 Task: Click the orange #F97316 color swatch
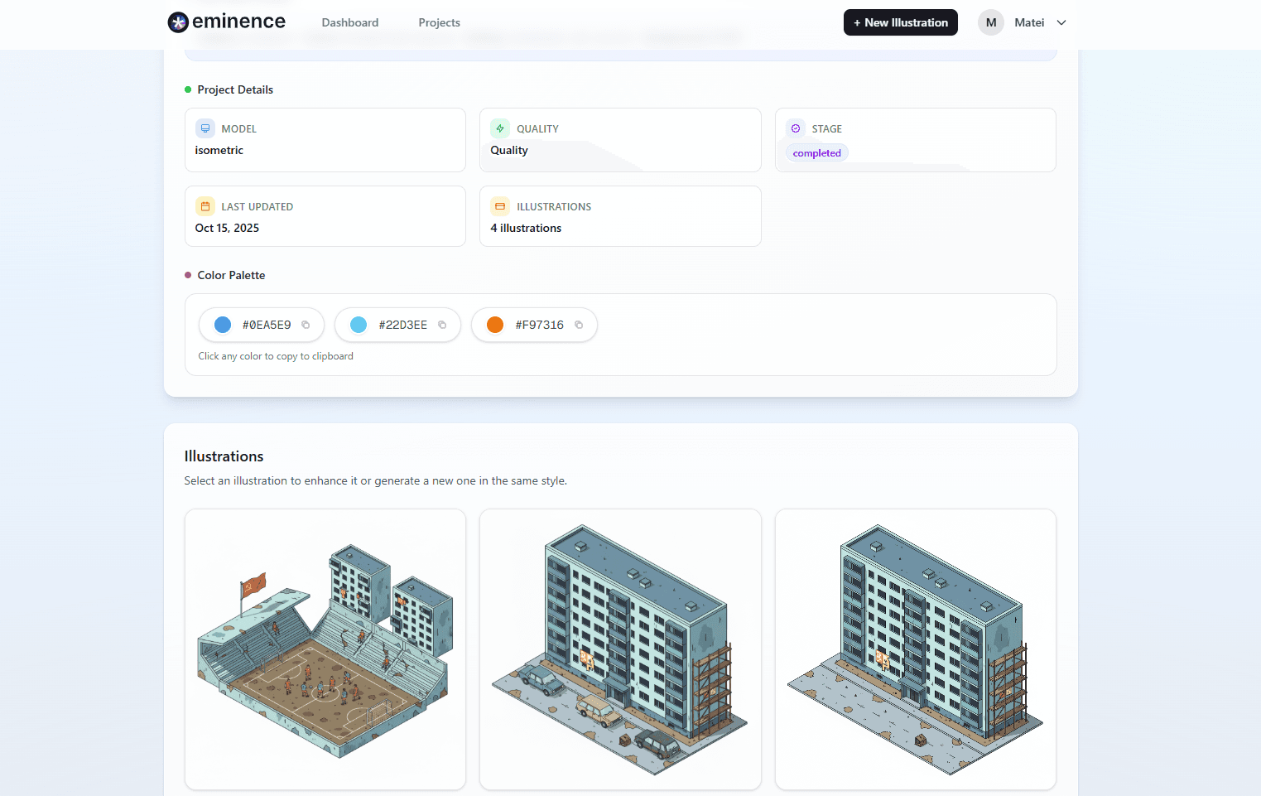(x=494, y=325)
